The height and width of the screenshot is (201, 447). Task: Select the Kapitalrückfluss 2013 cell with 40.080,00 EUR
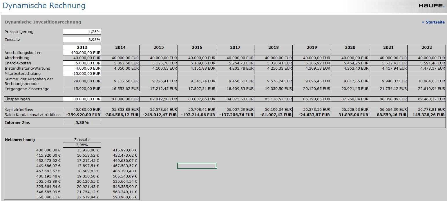[x=82, y=110]
